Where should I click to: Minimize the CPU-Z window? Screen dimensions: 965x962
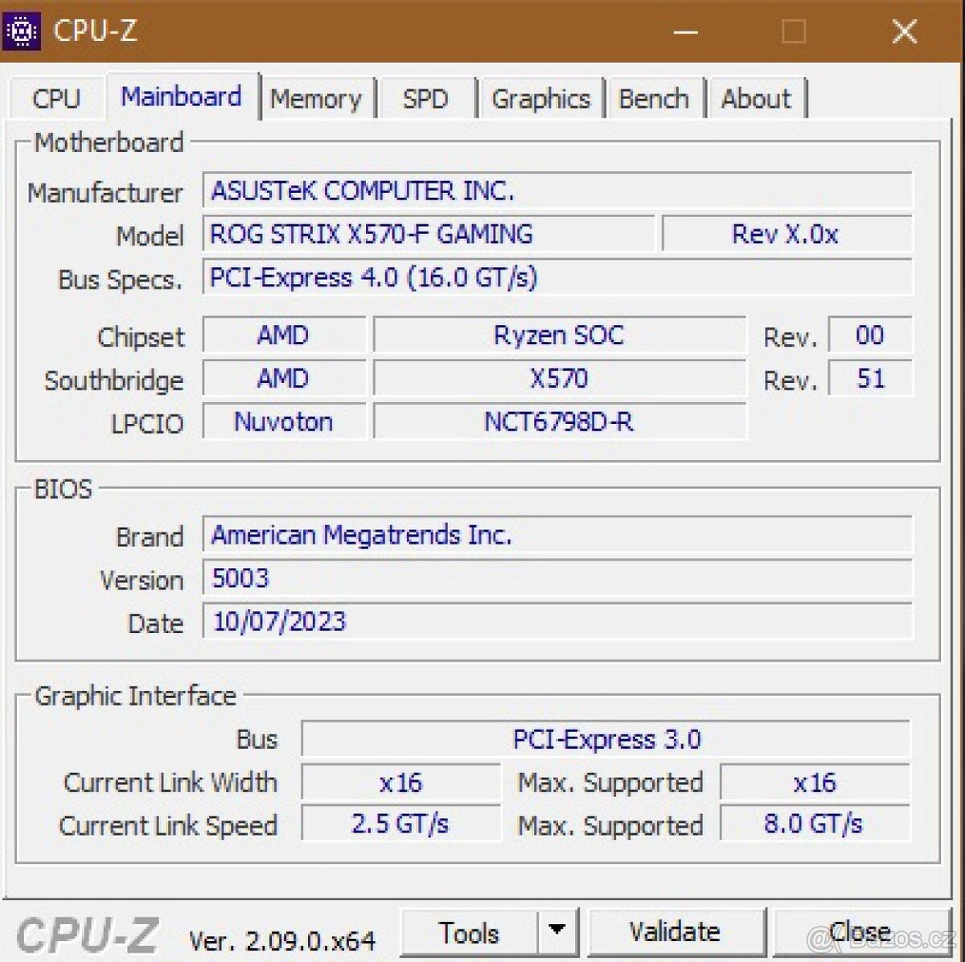coord(685,32)
